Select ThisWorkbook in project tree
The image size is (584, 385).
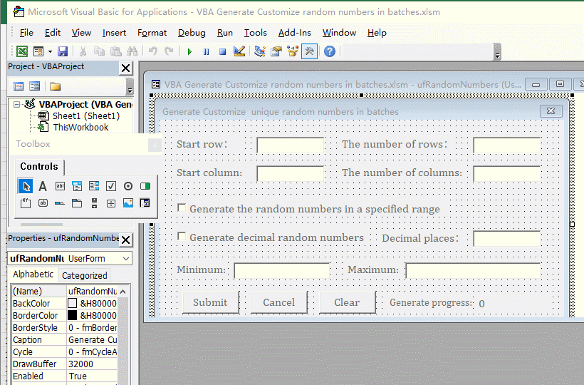(80, 128)
